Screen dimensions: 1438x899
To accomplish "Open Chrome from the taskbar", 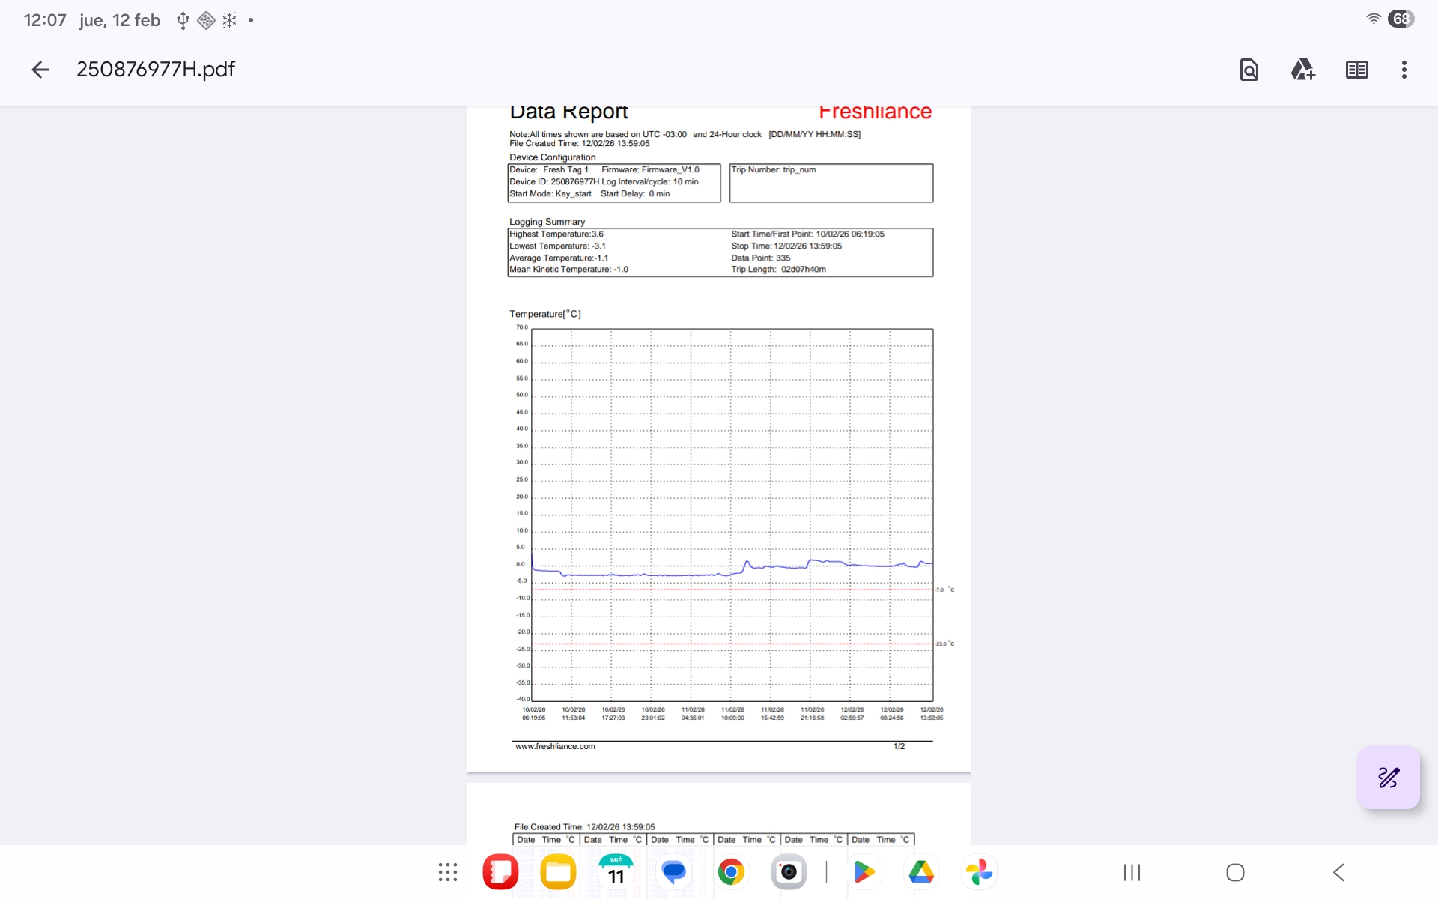I will point(731,872).
